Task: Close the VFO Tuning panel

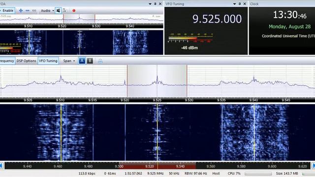Action: click(x=245, y=4)
